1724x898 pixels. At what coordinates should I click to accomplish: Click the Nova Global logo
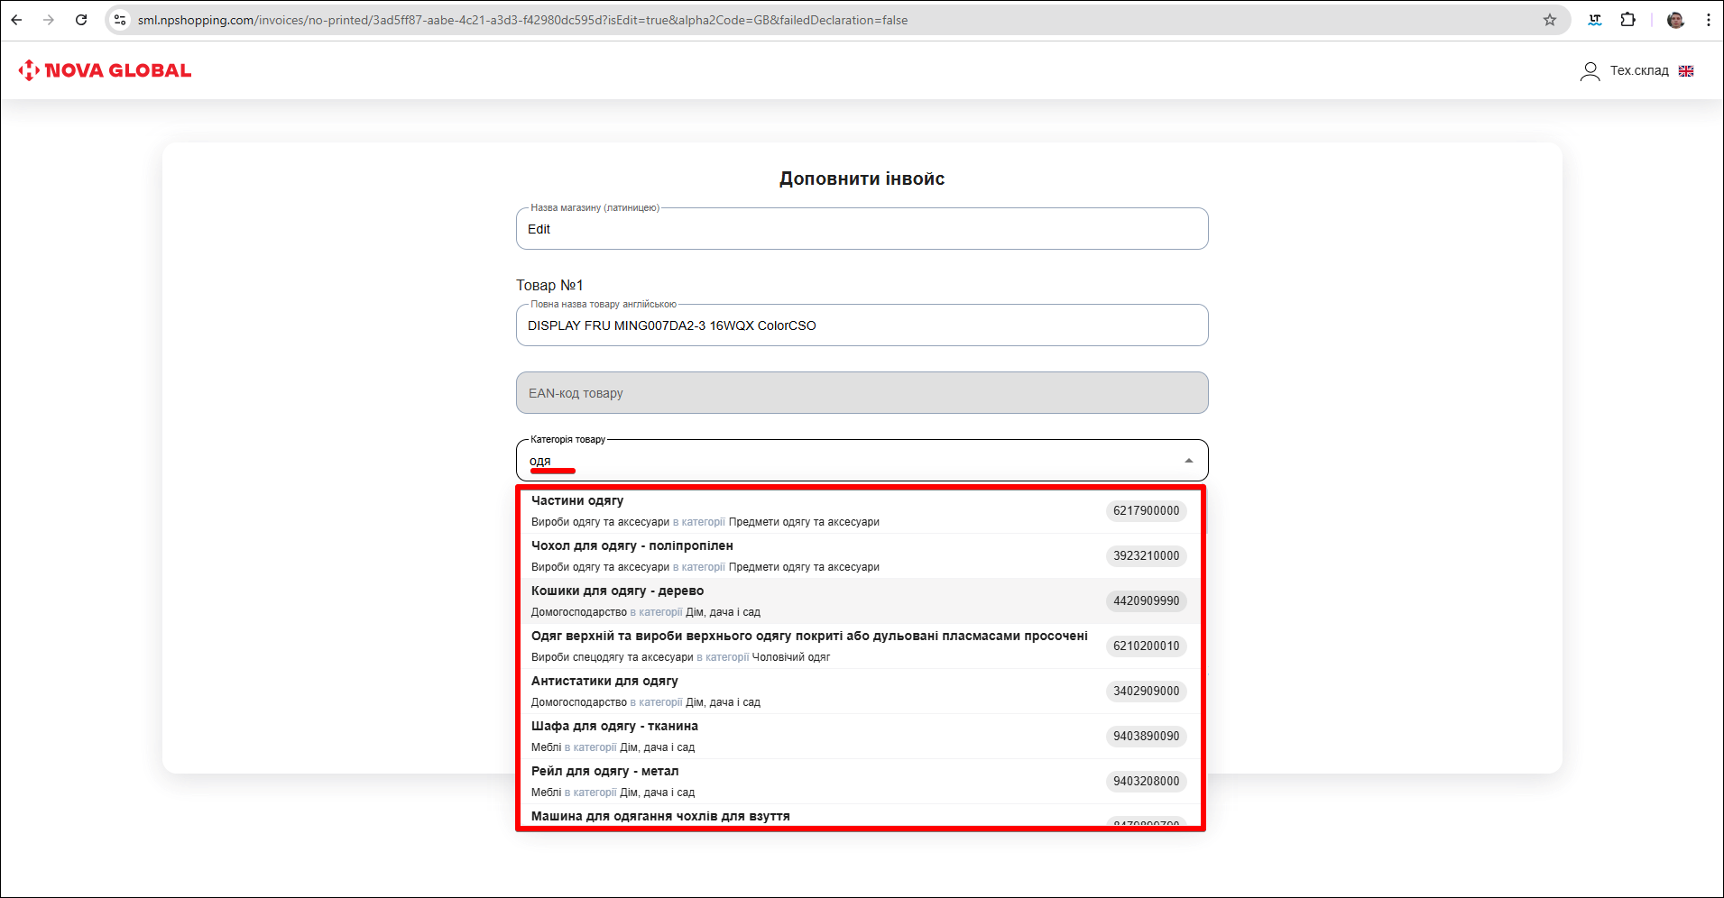pos(105,70)
